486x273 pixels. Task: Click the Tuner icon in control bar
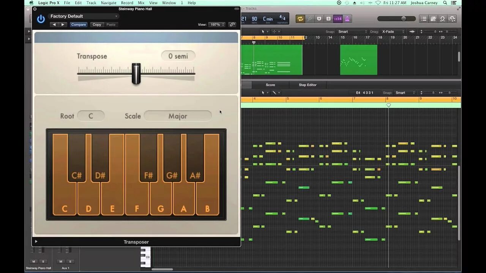[x=310, y=19]
